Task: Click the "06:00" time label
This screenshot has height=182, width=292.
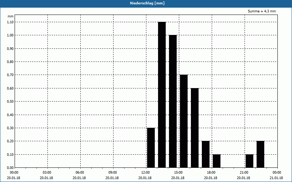Action: click(x=80, y=173)
